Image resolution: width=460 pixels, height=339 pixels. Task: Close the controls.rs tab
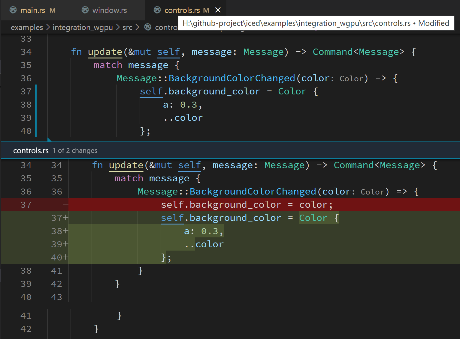pos(218,10)
